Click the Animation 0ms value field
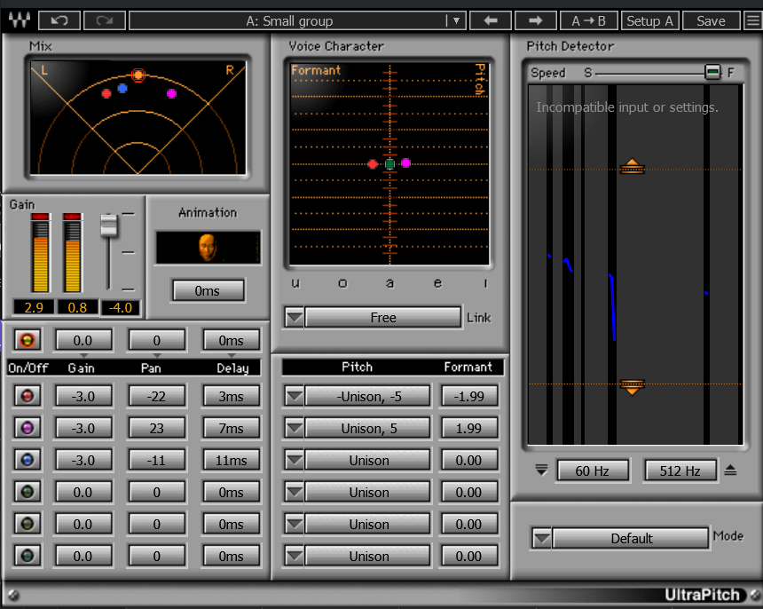Screen dimensions: 763x609 [208, 290]
